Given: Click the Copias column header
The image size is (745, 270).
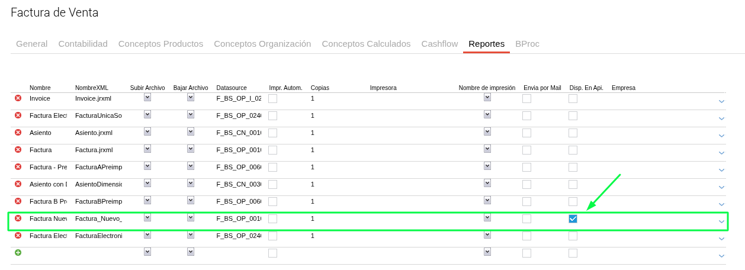Looking at the screenshot, I should tap(320, 88).
